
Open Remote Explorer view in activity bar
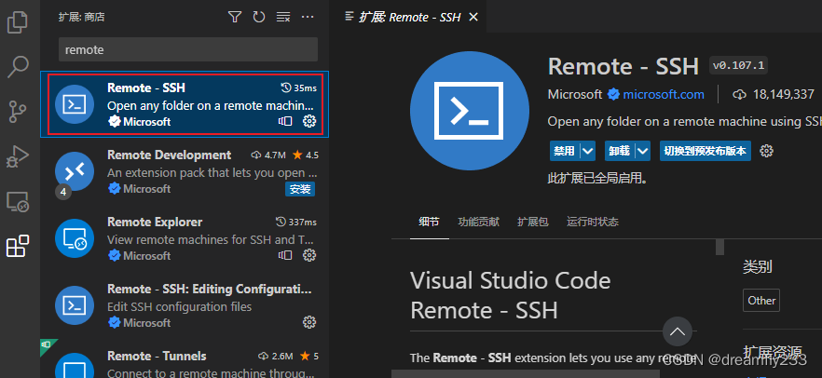[18, 201]
